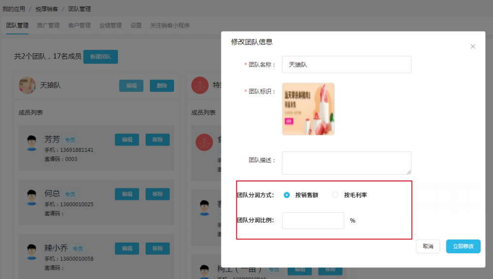
Task: Click the 专员 tag next to 芳芳
Action: pos(70,140)
